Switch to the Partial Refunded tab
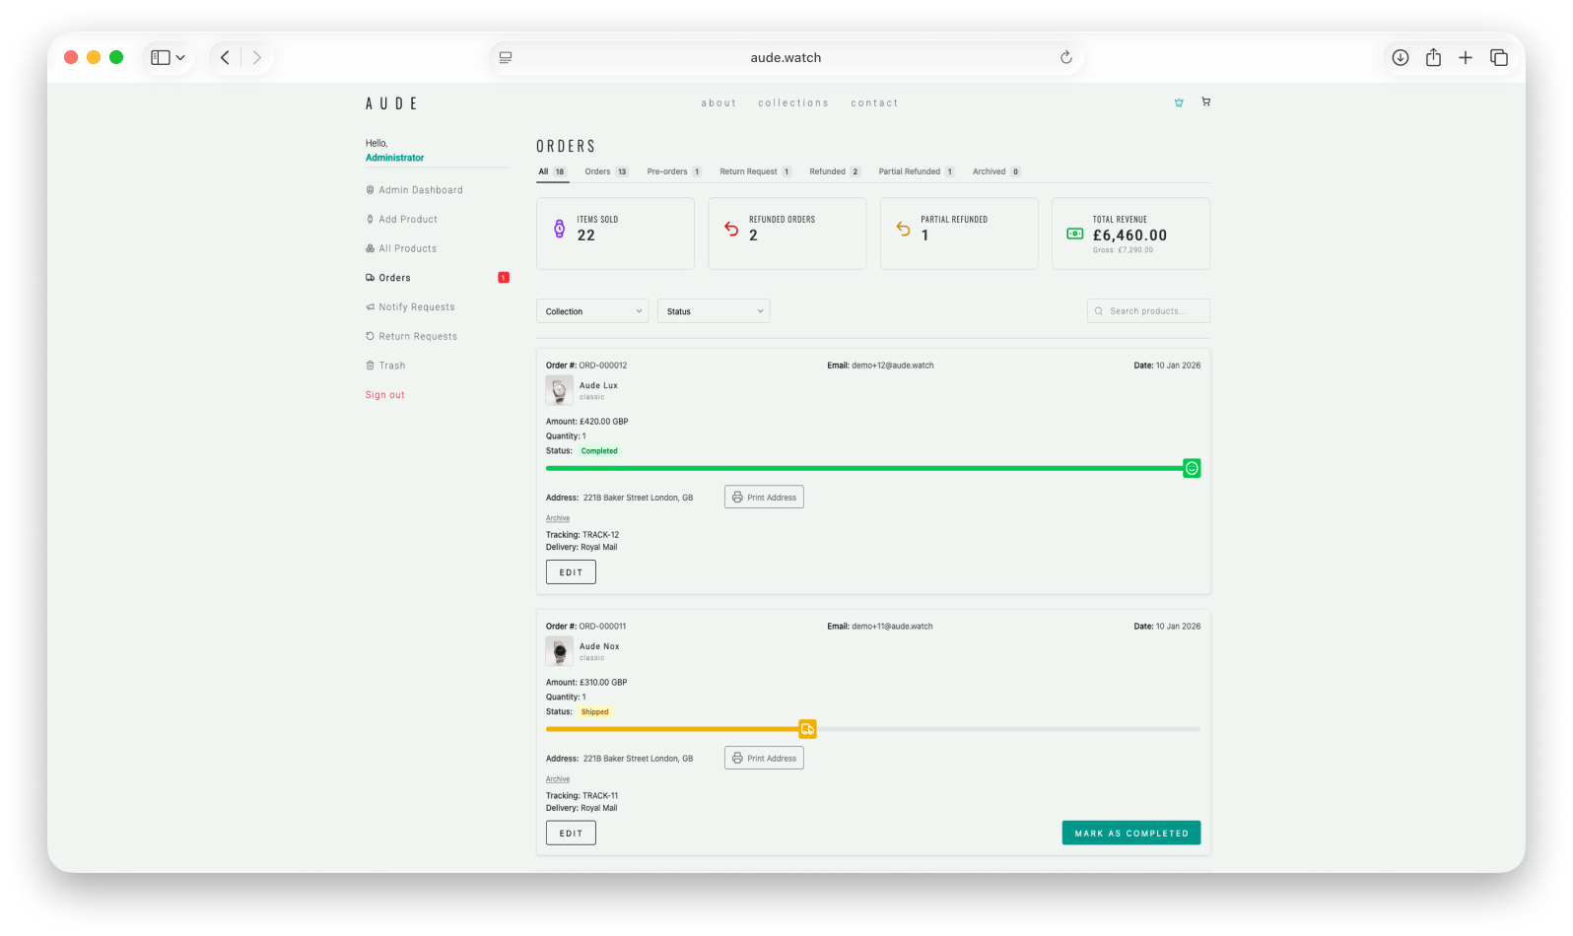 (917, 171)
